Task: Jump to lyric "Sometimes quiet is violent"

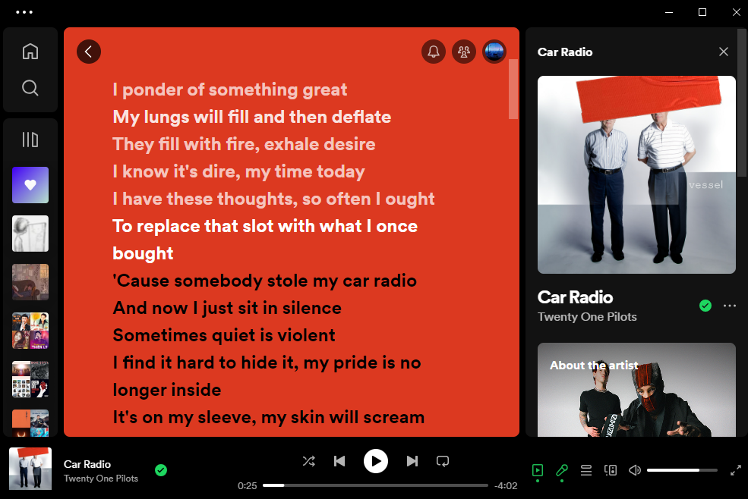Action: (x=224, y=335)
